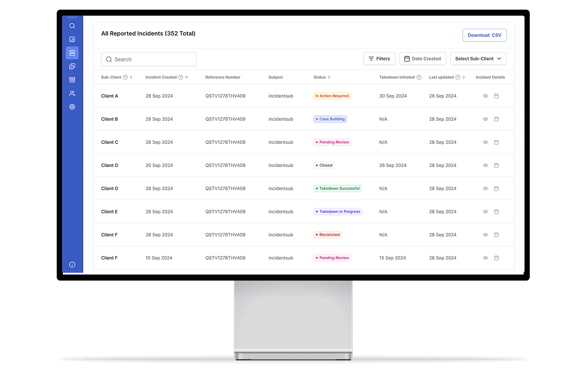Select the archive sidebar icon
The height and width of the screenshot is (374, 586).
72,80
